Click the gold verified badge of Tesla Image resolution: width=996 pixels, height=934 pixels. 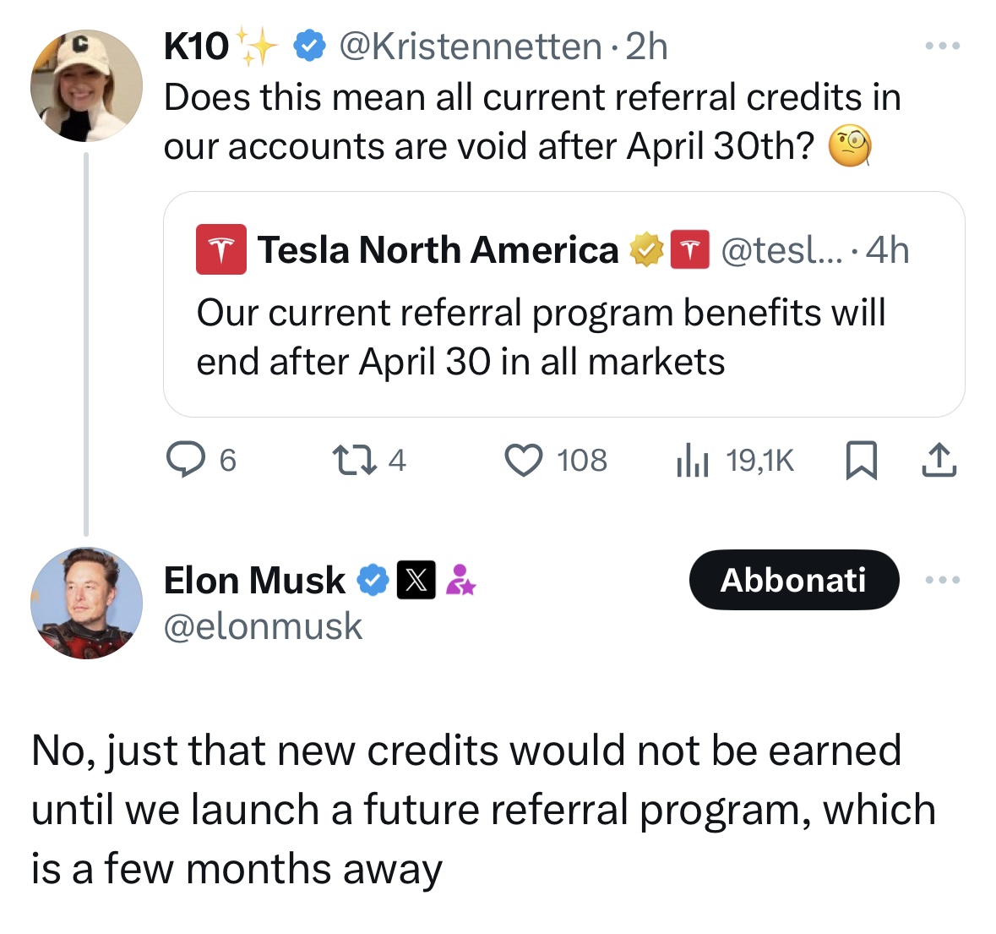point(646,249)
